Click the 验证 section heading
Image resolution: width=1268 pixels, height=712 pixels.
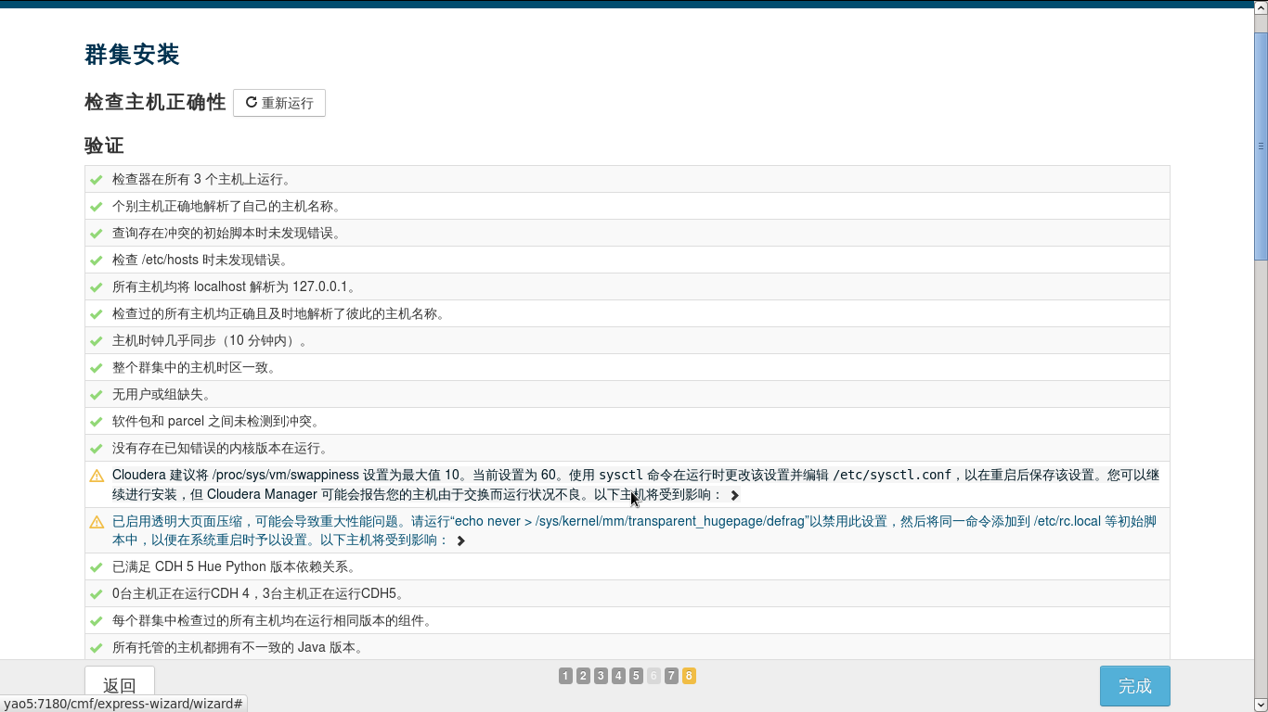(104, 146)
